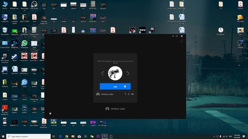This screenshot has height=139, width=248.
Task: Open Microsoft Edge from taskbar
Action: tap(60, 136)
